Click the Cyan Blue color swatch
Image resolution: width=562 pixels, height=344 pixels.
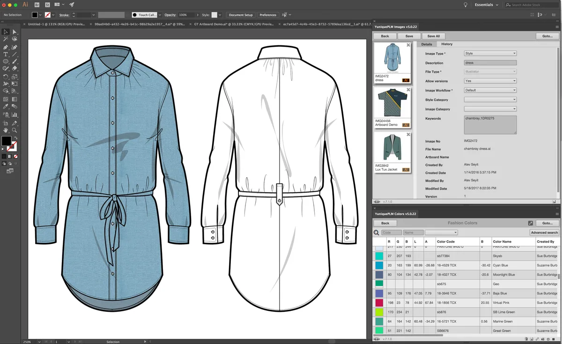point(379,265)
